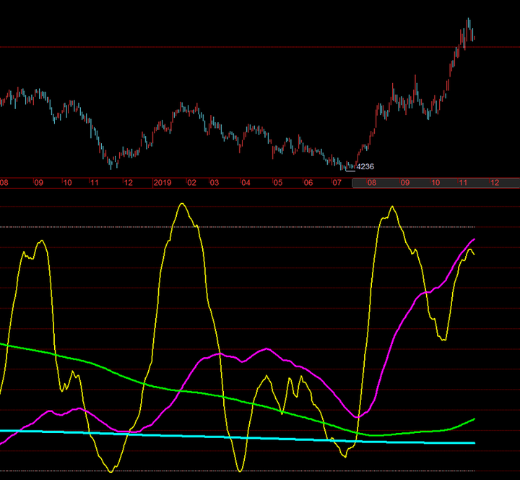Click the 05 month label on time axis
The width and height of the screenshot is (520, 480).
point(277,183)
